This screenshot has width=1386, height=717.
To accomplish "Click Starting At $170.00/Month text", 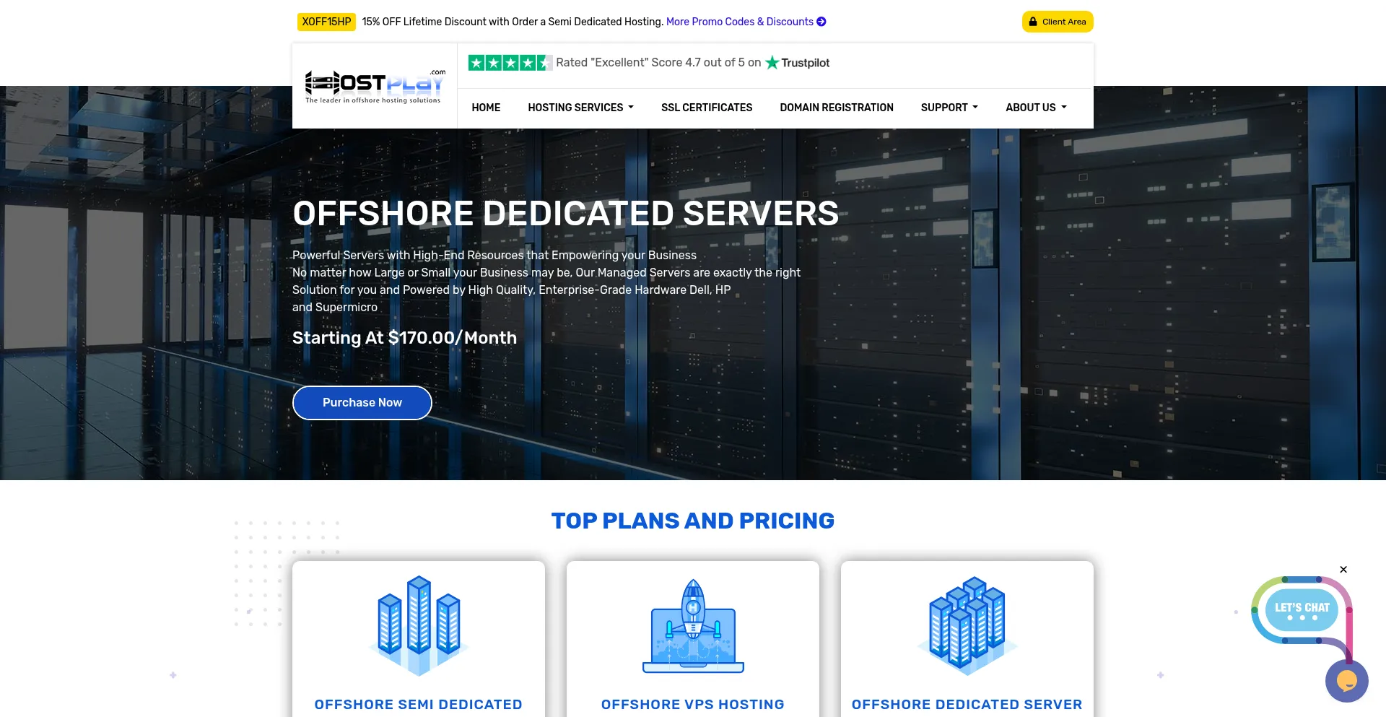I will pos(404,338).
